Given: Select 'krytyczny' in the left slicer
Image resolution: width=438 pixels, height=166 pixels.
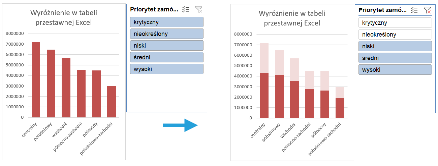Looking at the screenshot, I should tap(166, 22).
